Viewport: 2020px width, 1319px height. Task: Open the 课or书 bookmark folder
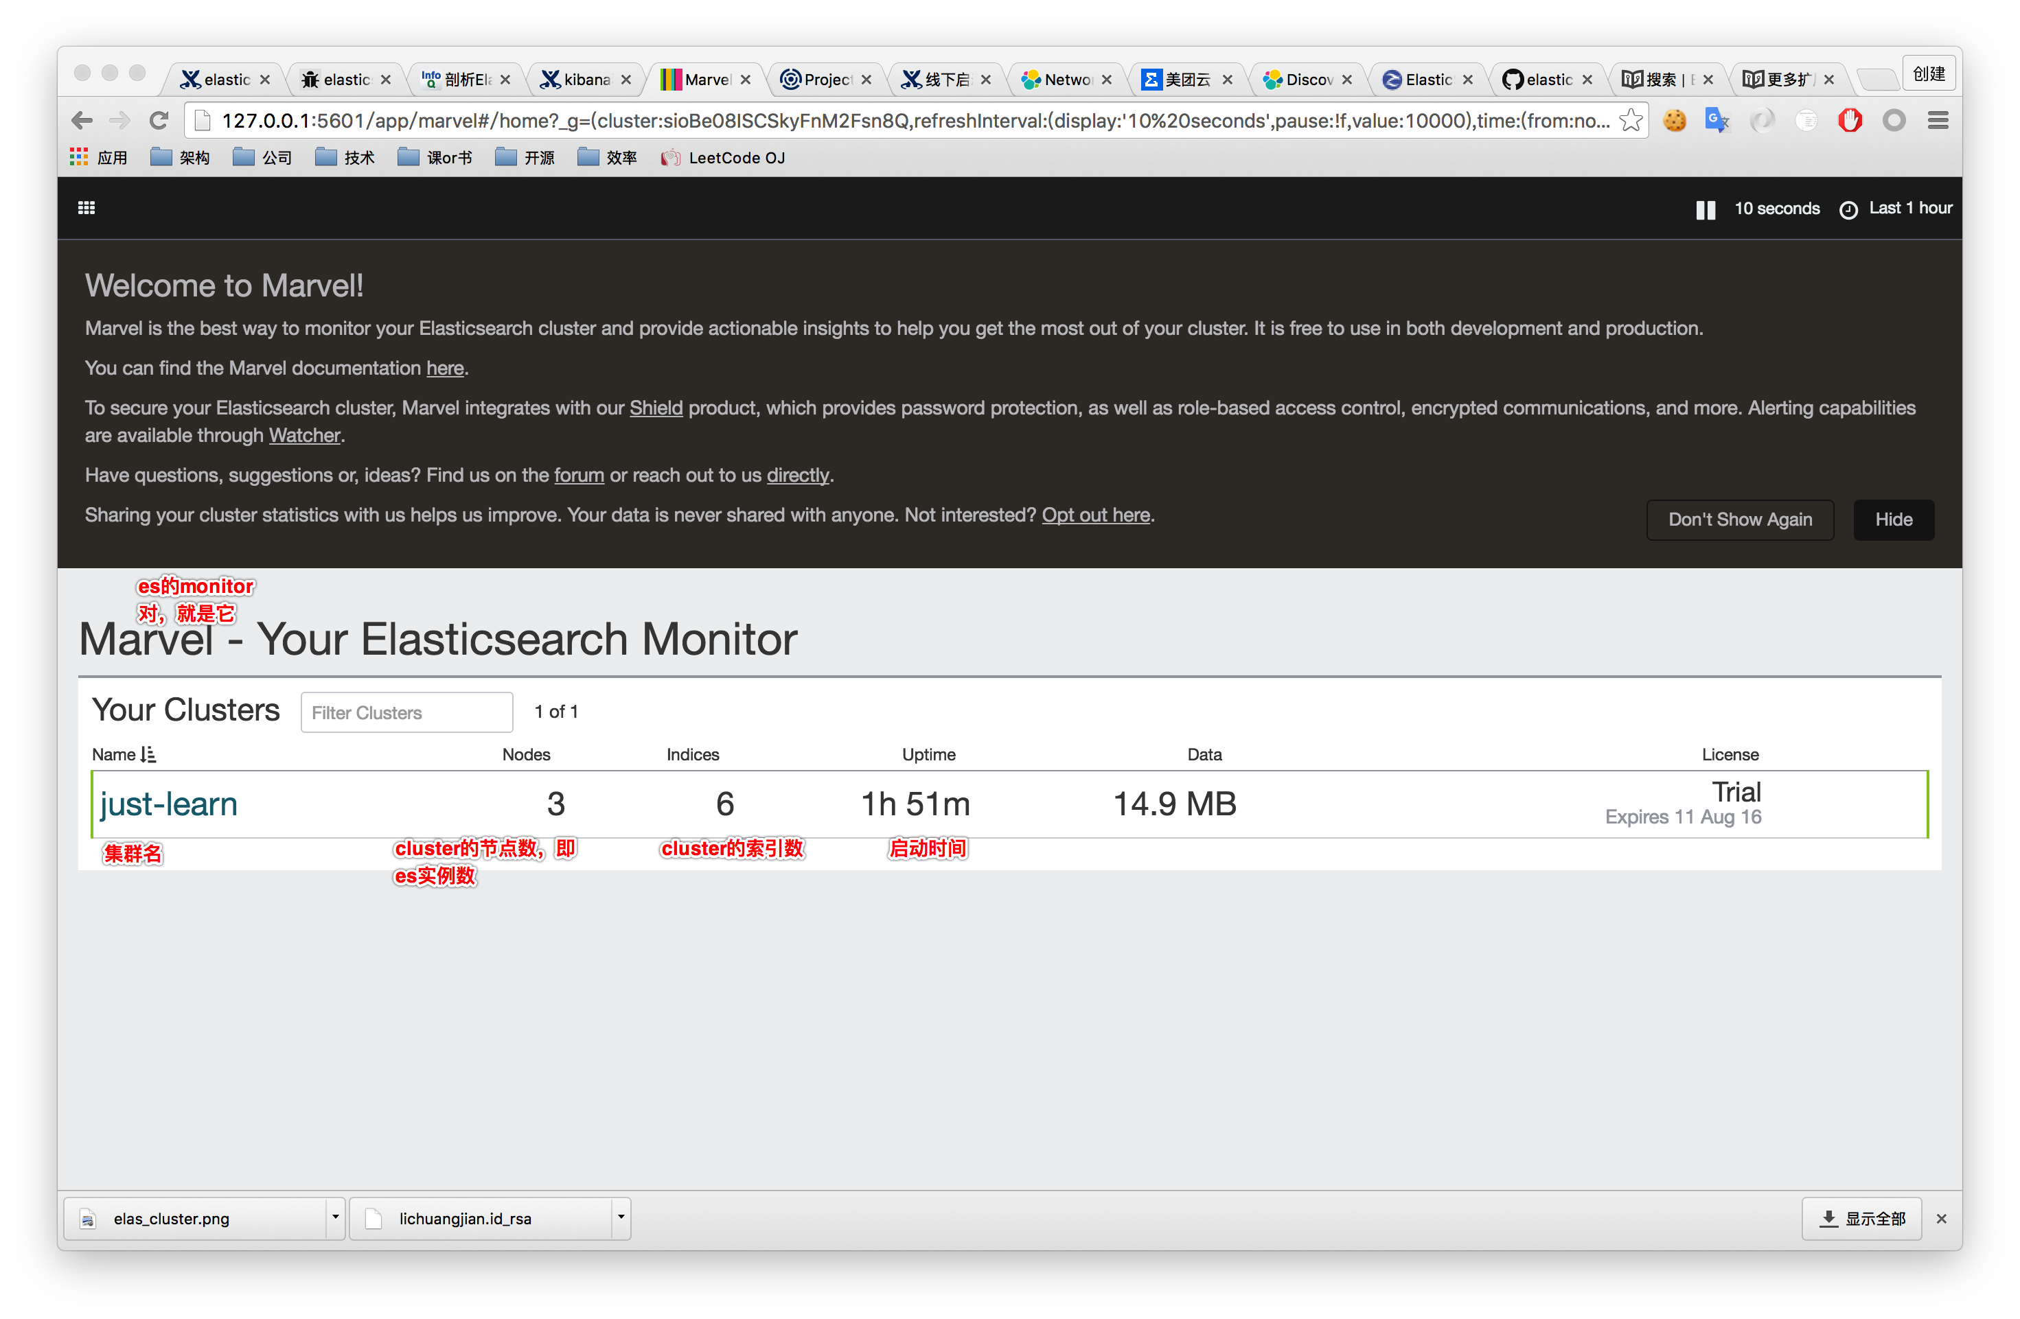point(435,158)
